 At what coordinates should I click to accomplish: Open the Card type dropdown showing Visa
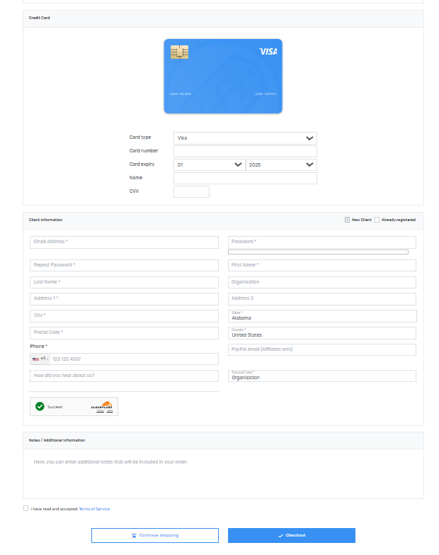245,138
